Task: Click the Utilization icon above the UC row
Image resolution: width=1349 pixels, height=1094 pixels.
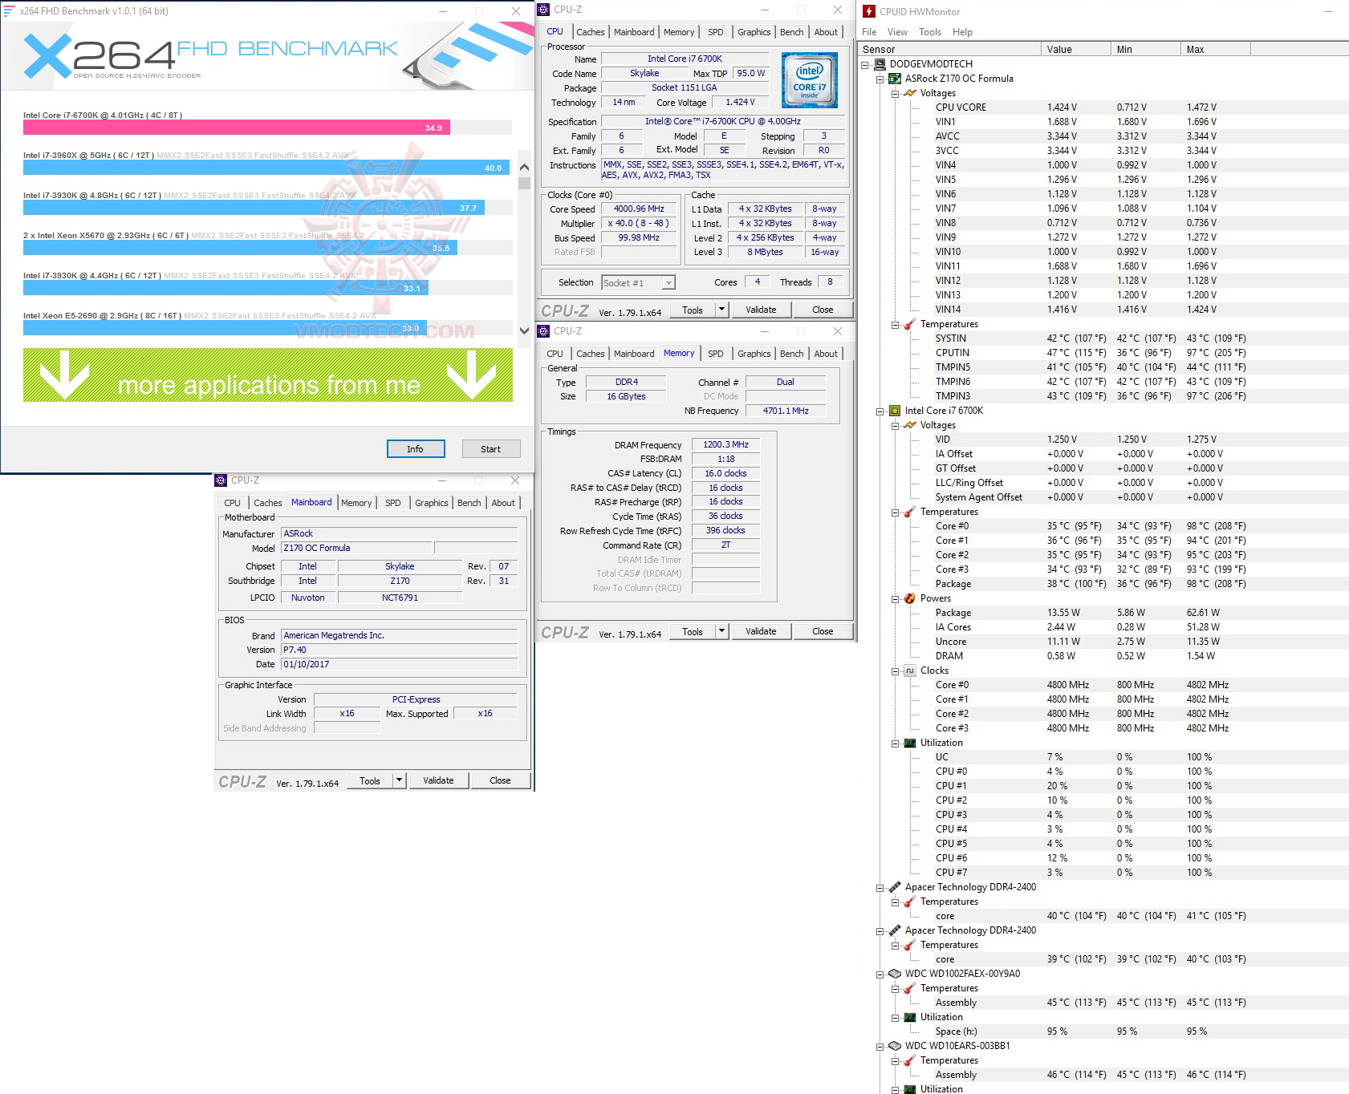Action: click(x=910, y=743)
